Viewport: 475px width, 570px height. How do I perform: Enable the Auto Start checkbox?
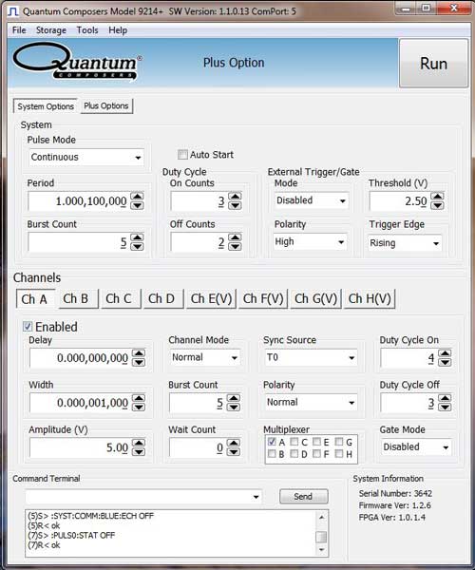pos(182,155)
